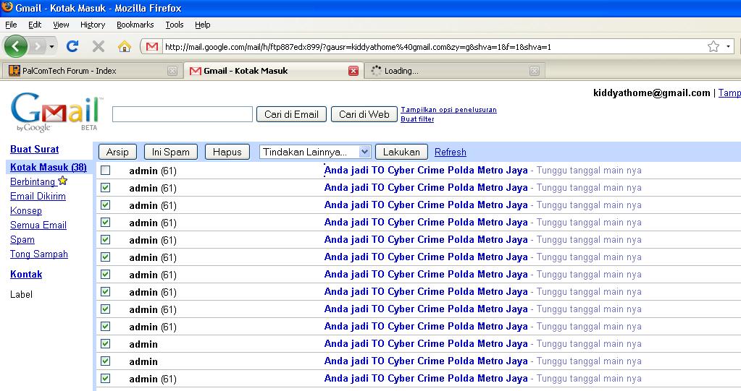Click the Ini Spam button

coord(171,152)
